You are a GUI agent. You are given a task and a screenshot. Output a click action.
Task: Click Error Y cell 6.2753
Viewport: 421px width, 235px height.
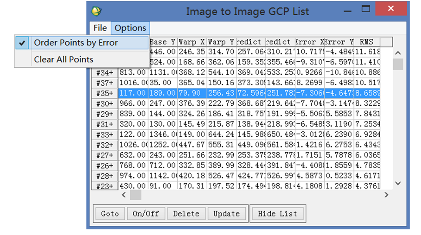coord(339,145)
